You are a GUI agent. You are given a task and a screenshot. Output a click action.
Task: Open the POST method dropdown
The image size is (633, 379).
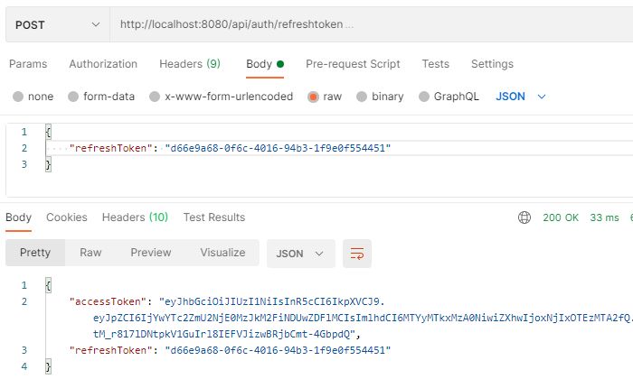pos(57,24)
